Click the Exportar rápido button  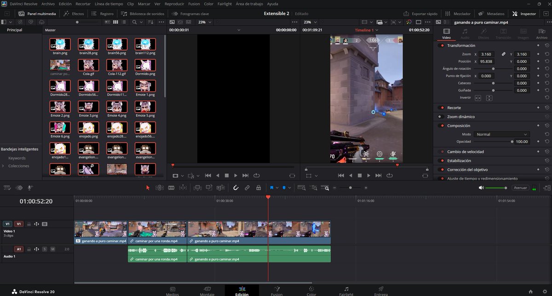tap(420, 14)
